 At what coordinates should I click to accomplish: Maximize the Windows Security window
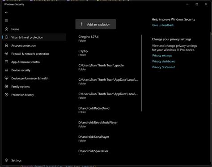(x=197, y=4)
